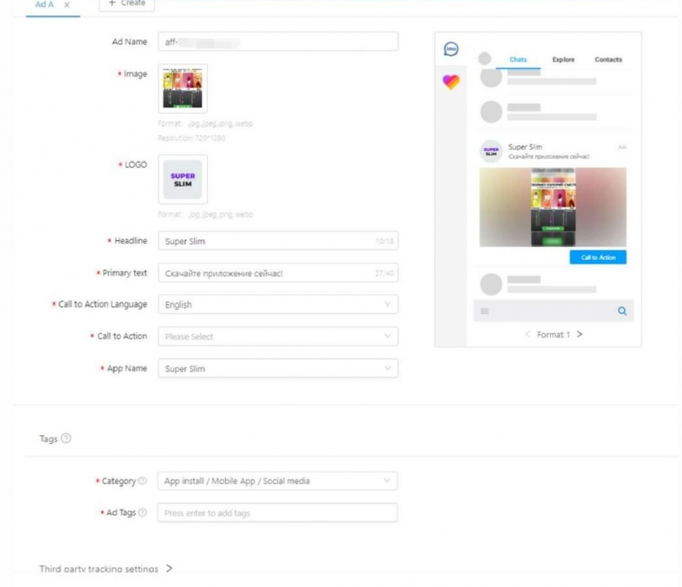Open the uploaded ad image thumbnail
Screen dimensions: 682x587
pyautogui.click(x=182, y=89)
